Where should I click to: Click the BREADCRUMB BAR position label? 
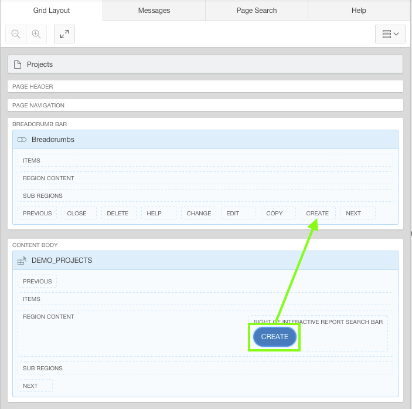[x=40, y=124]
